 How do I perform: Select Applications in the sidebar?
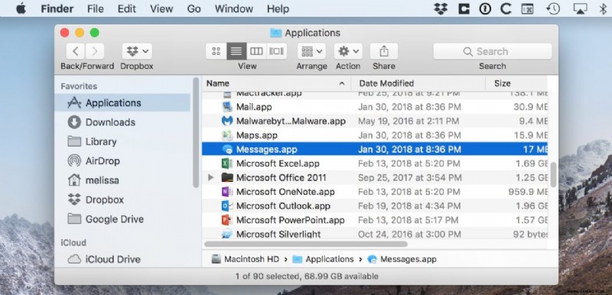pos(122,103)
